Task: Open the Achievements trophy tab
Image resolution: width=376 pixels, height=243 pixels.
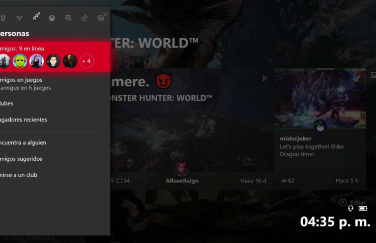Action: point(3,18)
